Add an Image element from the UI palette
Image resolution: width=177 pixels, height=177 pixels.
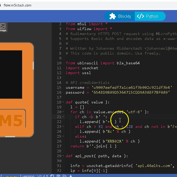(x=3, y=27)
